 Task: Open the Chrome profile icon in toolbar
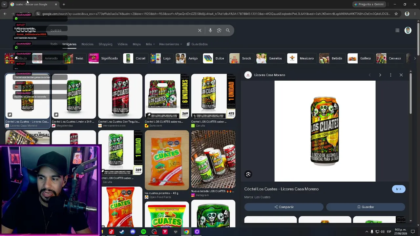tap(407, 14)
